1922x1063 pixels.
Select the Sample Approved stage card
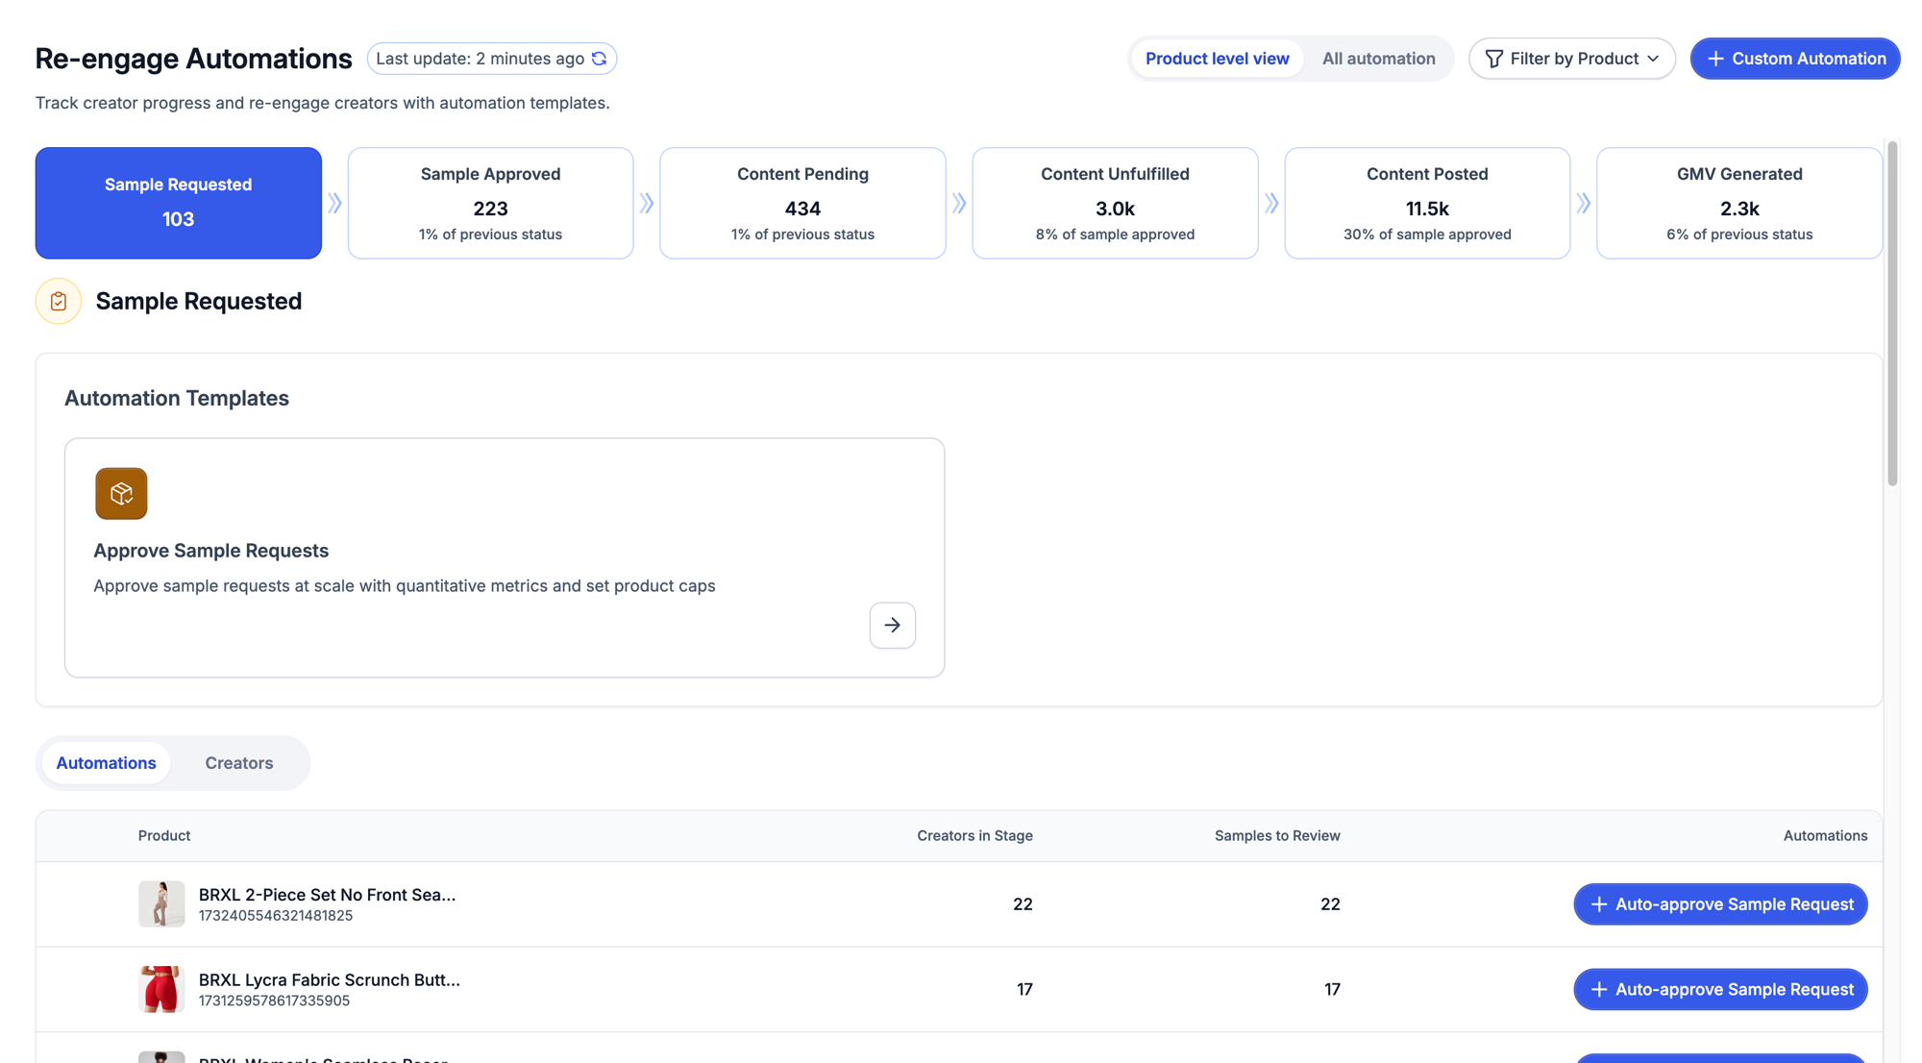pyautogui.click(x=490, y=203)
